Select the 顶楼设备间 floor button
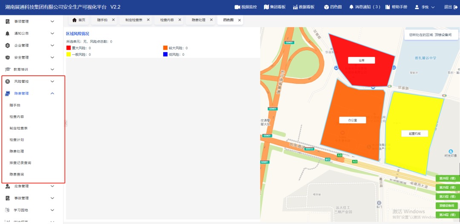 (447, 206)
